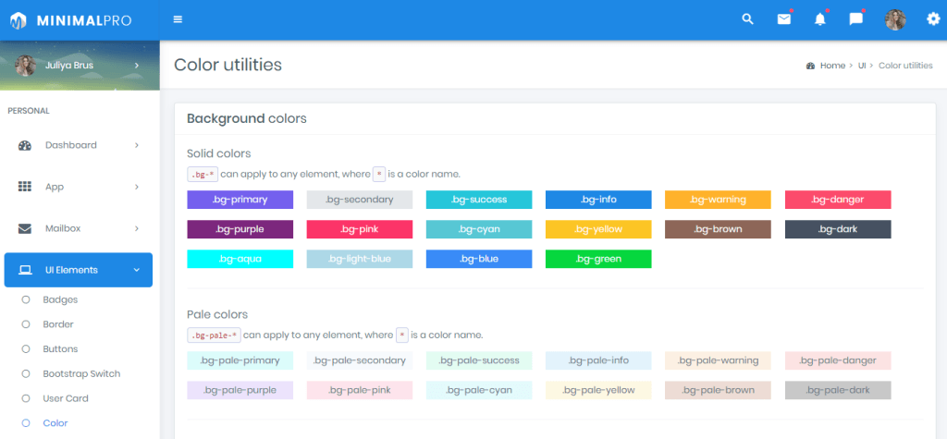Toggle the hamburger sidebar menu

tap(178, 19)
